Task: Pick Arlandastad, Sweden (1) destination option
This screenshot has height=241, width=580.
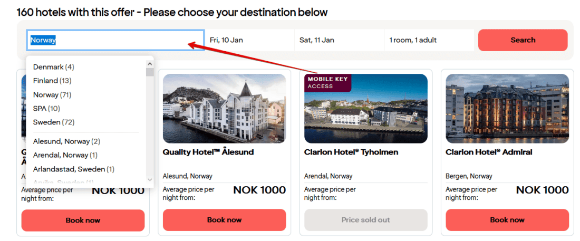Action: (73, 169)
